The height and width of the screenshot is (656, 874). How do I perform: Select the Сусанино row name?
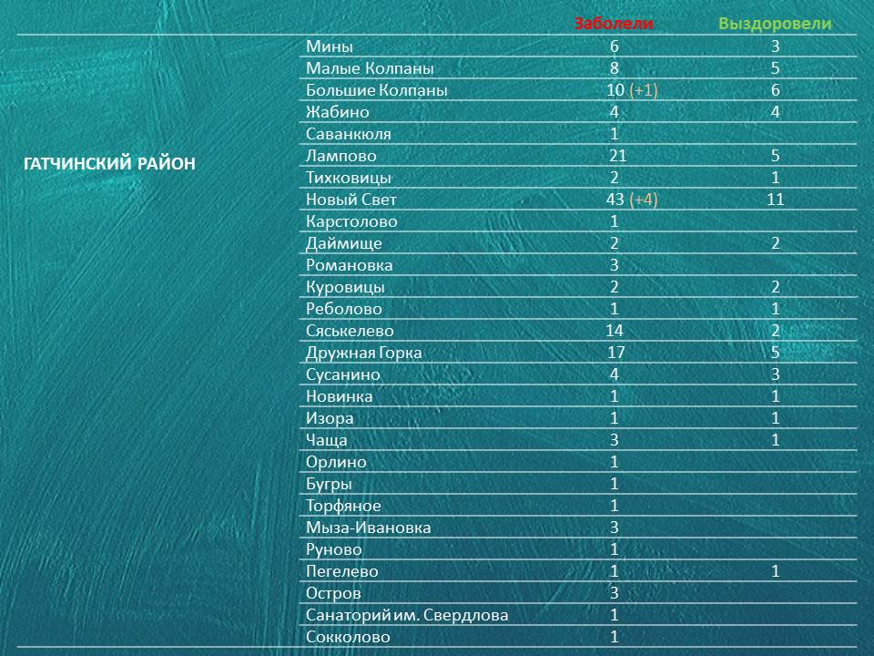click(343, 374)
